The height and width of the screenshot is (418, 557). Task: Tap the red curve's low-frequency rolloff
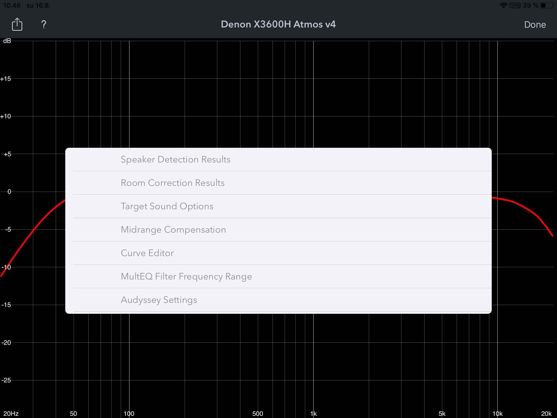coord(33,231)
